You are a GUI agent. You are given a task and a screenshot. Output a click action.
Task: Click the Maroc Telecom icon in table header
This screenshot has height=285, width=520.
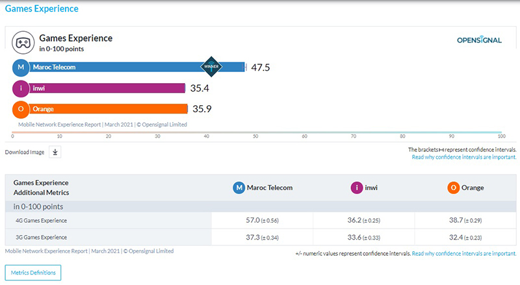point(240,188)
